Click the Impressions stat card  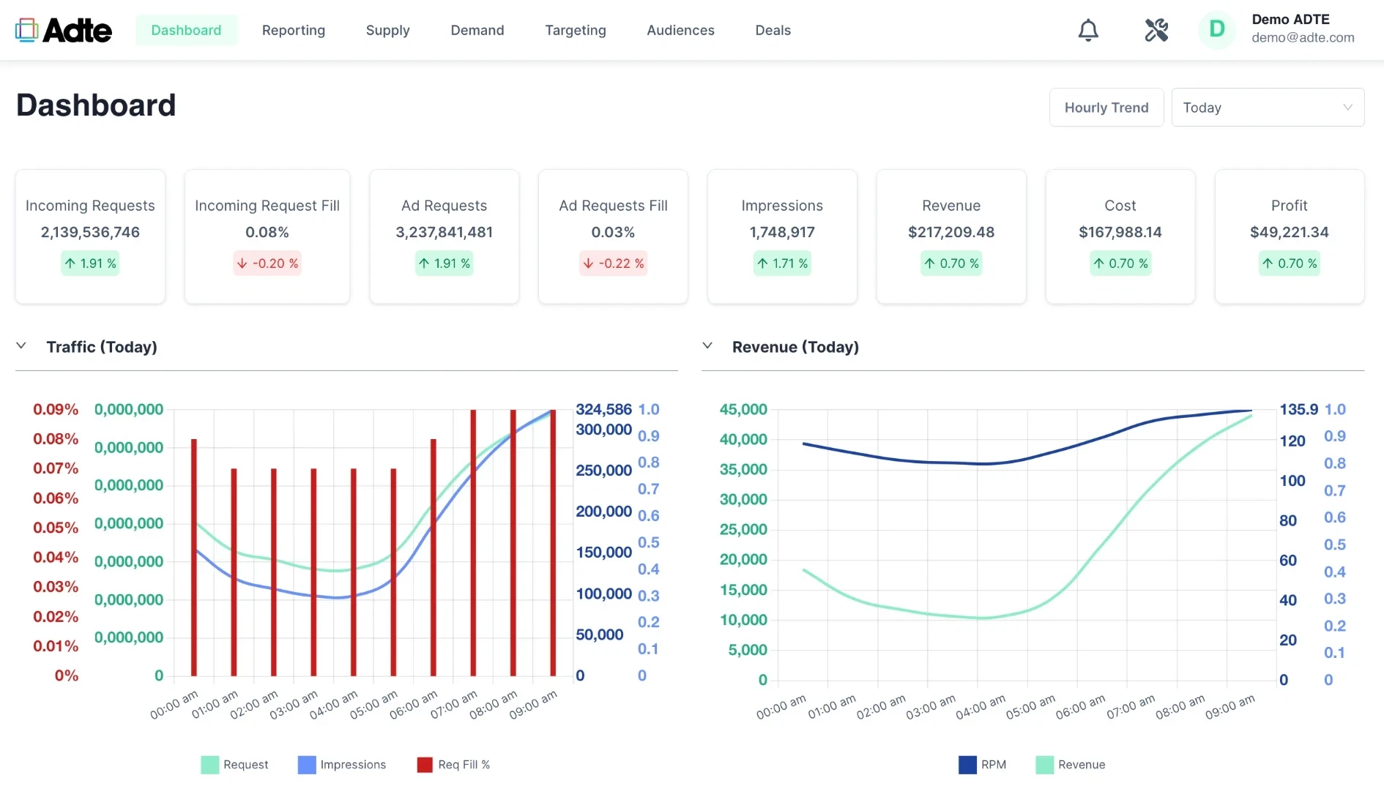pyautogui.click(x=782, y=236)
